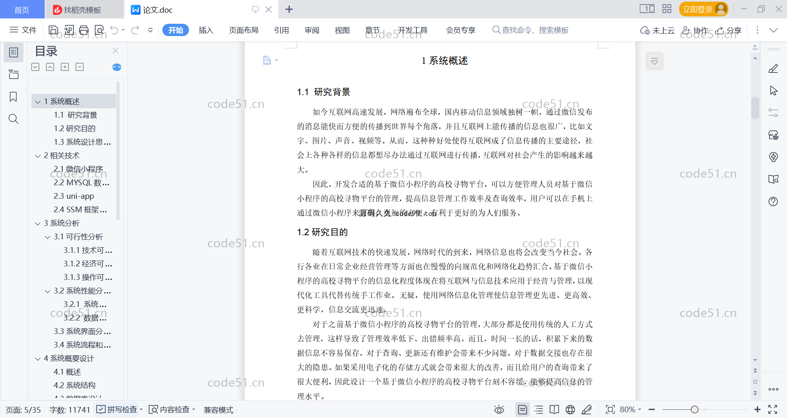Open the search magnifier in left sidebar
The height and width of the screenshot is (418, 787).
tap(14, 119)
